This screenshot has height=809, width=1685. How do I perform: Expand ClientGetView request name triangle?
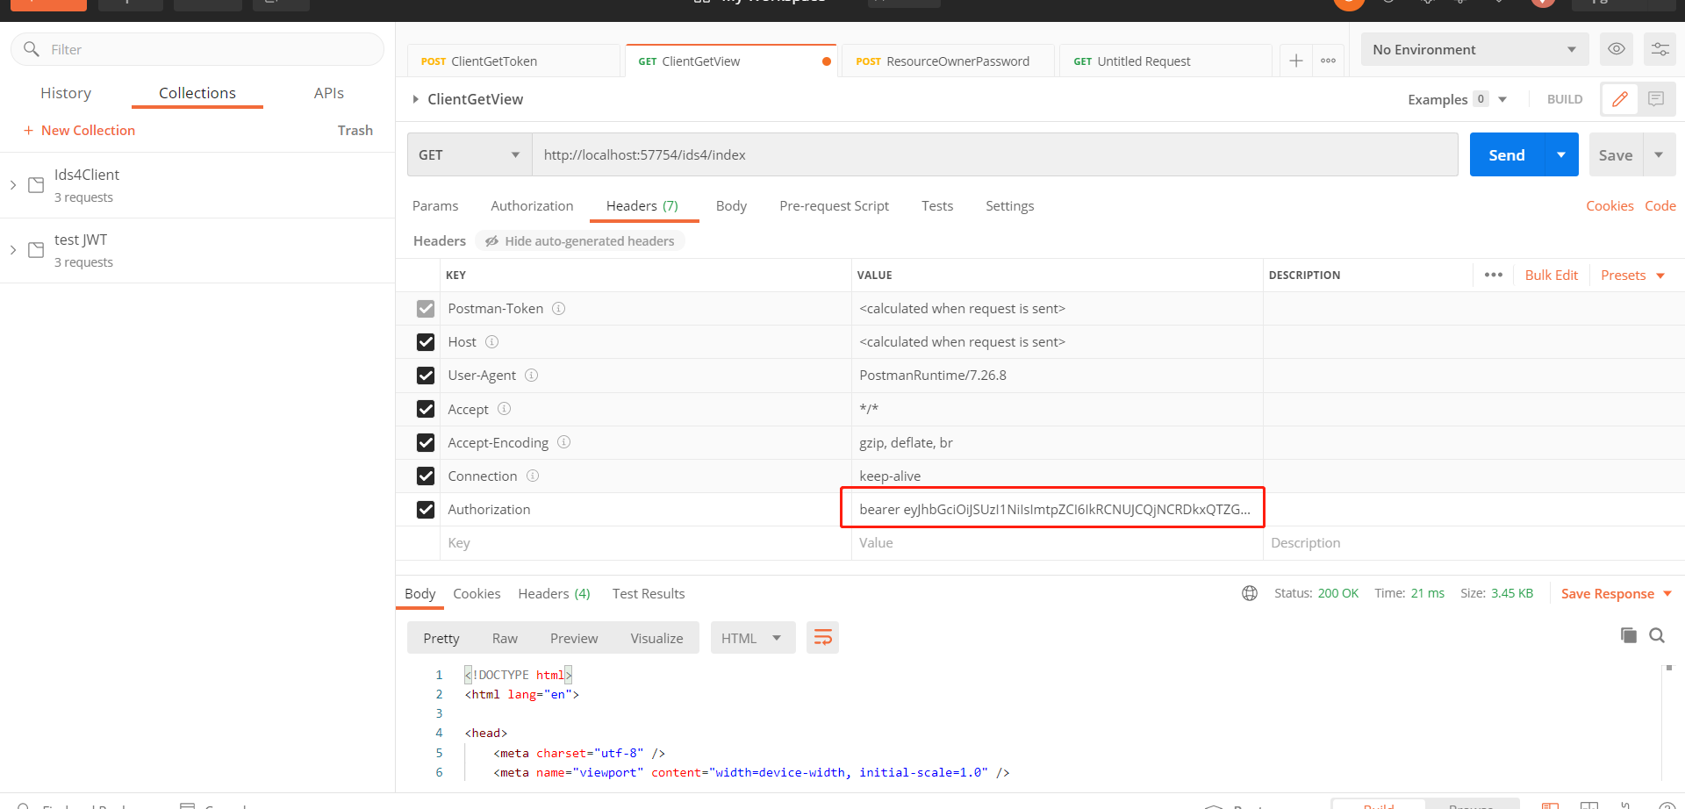pos(415,99)
